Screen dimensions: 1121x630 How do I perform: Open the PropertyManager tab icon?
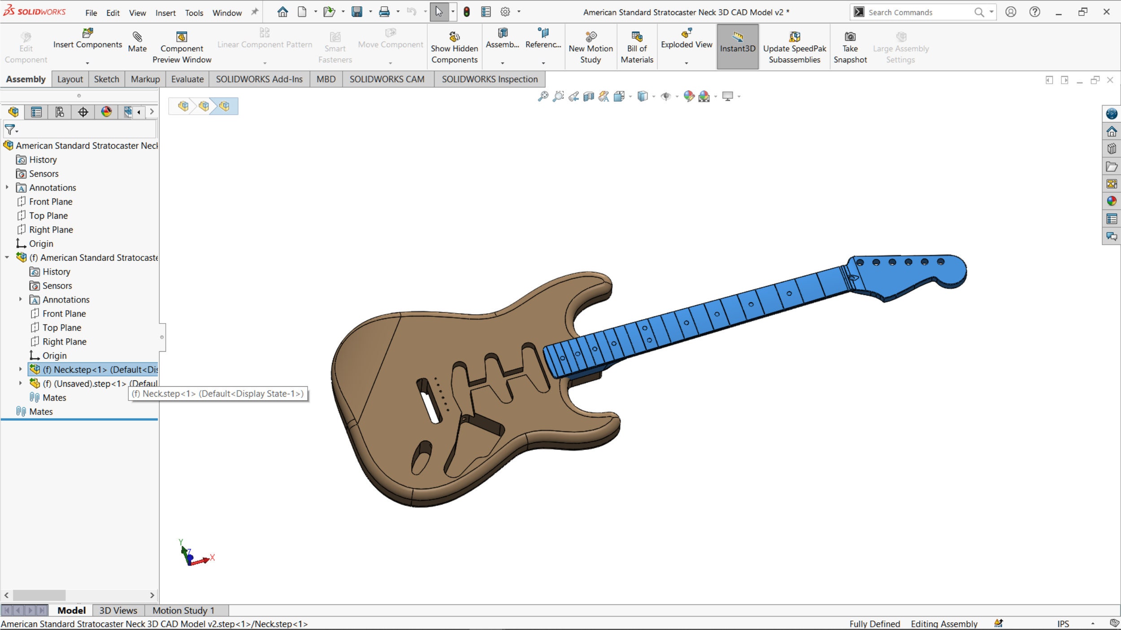point(36,112)
